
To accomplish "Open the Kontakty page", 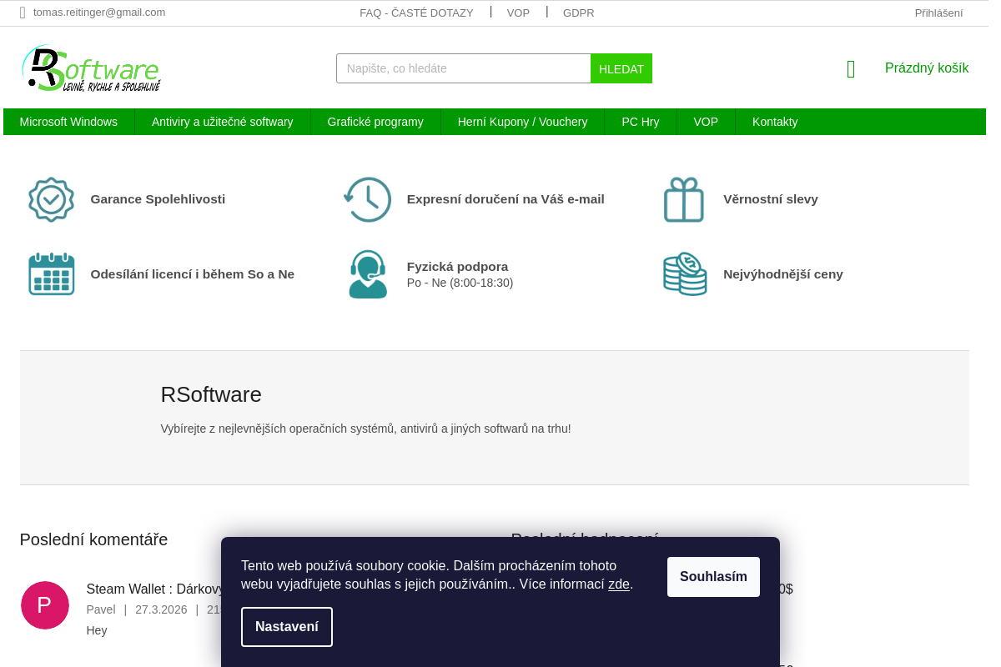I will [x=775, y=122].
